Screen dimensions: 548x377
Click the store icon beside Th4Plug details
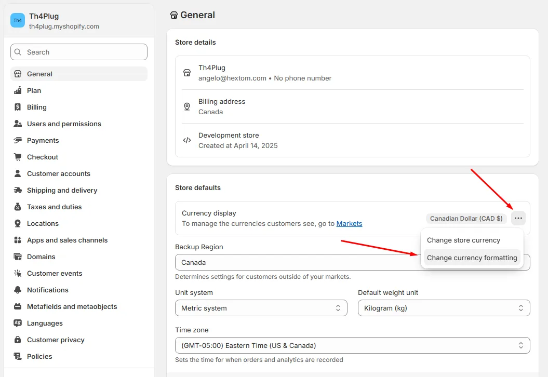click(187, 73)
